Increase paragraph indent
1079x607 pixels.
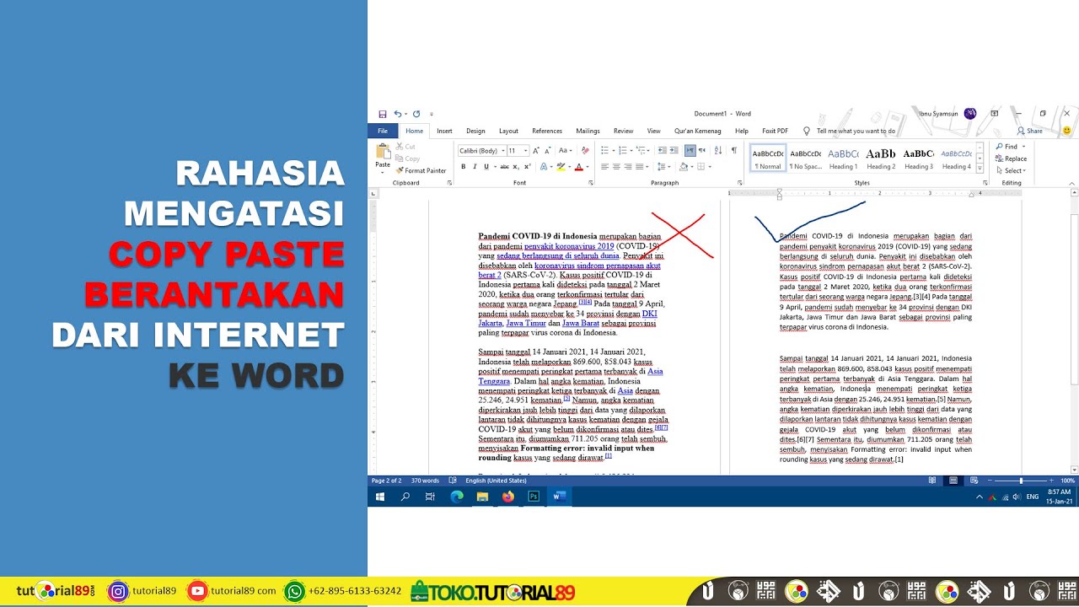pyautogui.click(x=674, y=151)
